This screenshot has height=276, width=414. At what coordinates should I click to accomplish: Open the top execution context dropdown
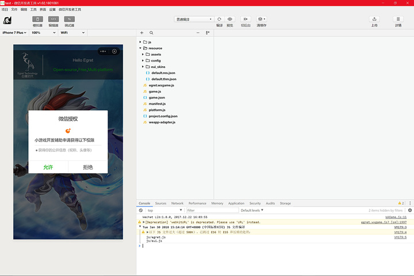[x=165, y=210]
